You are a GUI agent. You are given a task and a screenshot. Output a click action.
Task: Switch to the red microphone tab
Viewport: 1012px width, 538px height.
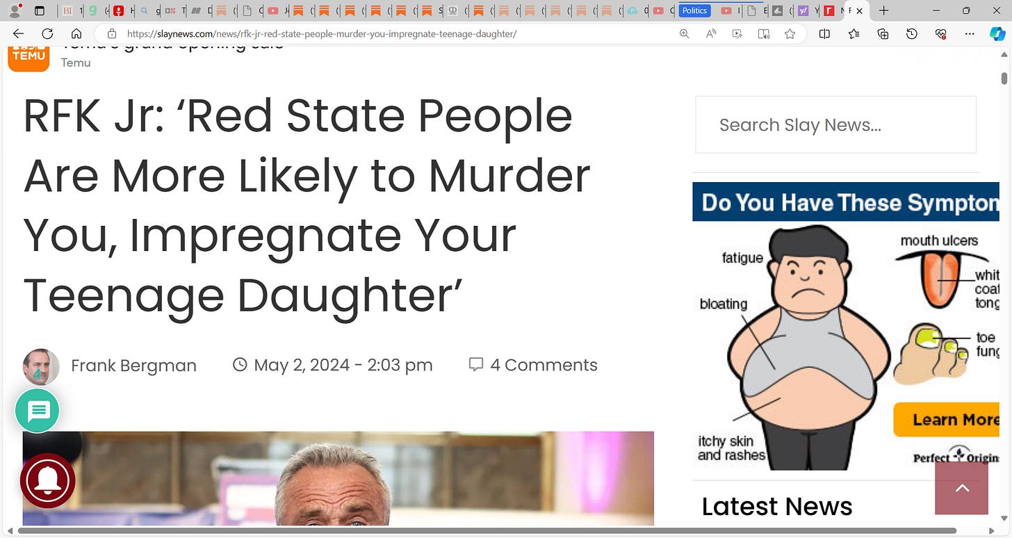point(119,10)
